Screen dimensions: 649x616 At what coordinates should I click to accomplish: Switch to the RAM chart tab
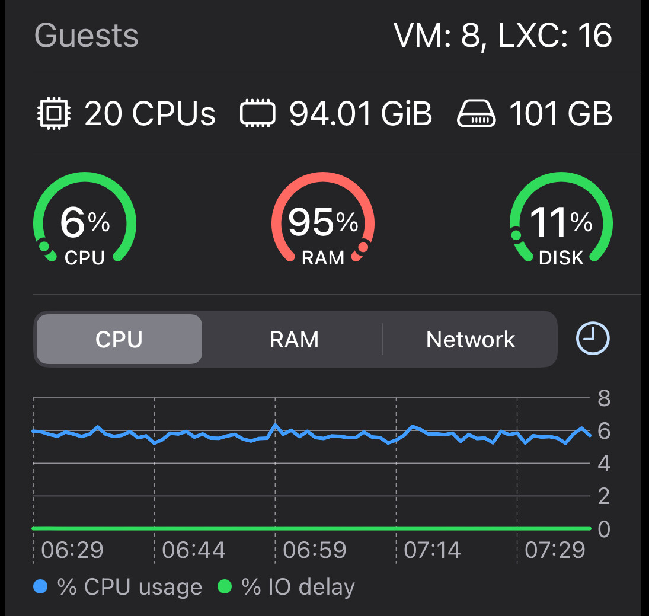294,340
